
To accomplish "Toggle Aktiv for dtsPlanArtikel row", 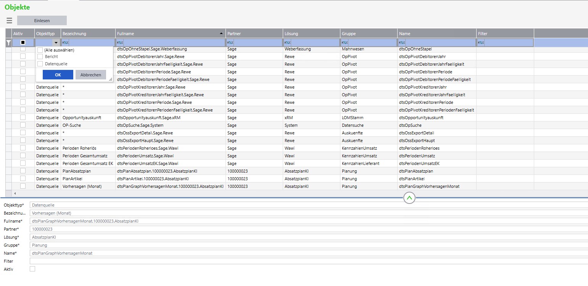I will [x=23, y=178].
